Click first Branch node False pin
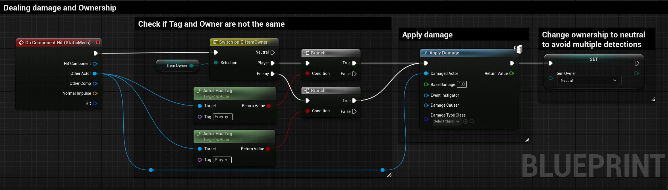Screen dimensions: 668x190 (354, 74)
